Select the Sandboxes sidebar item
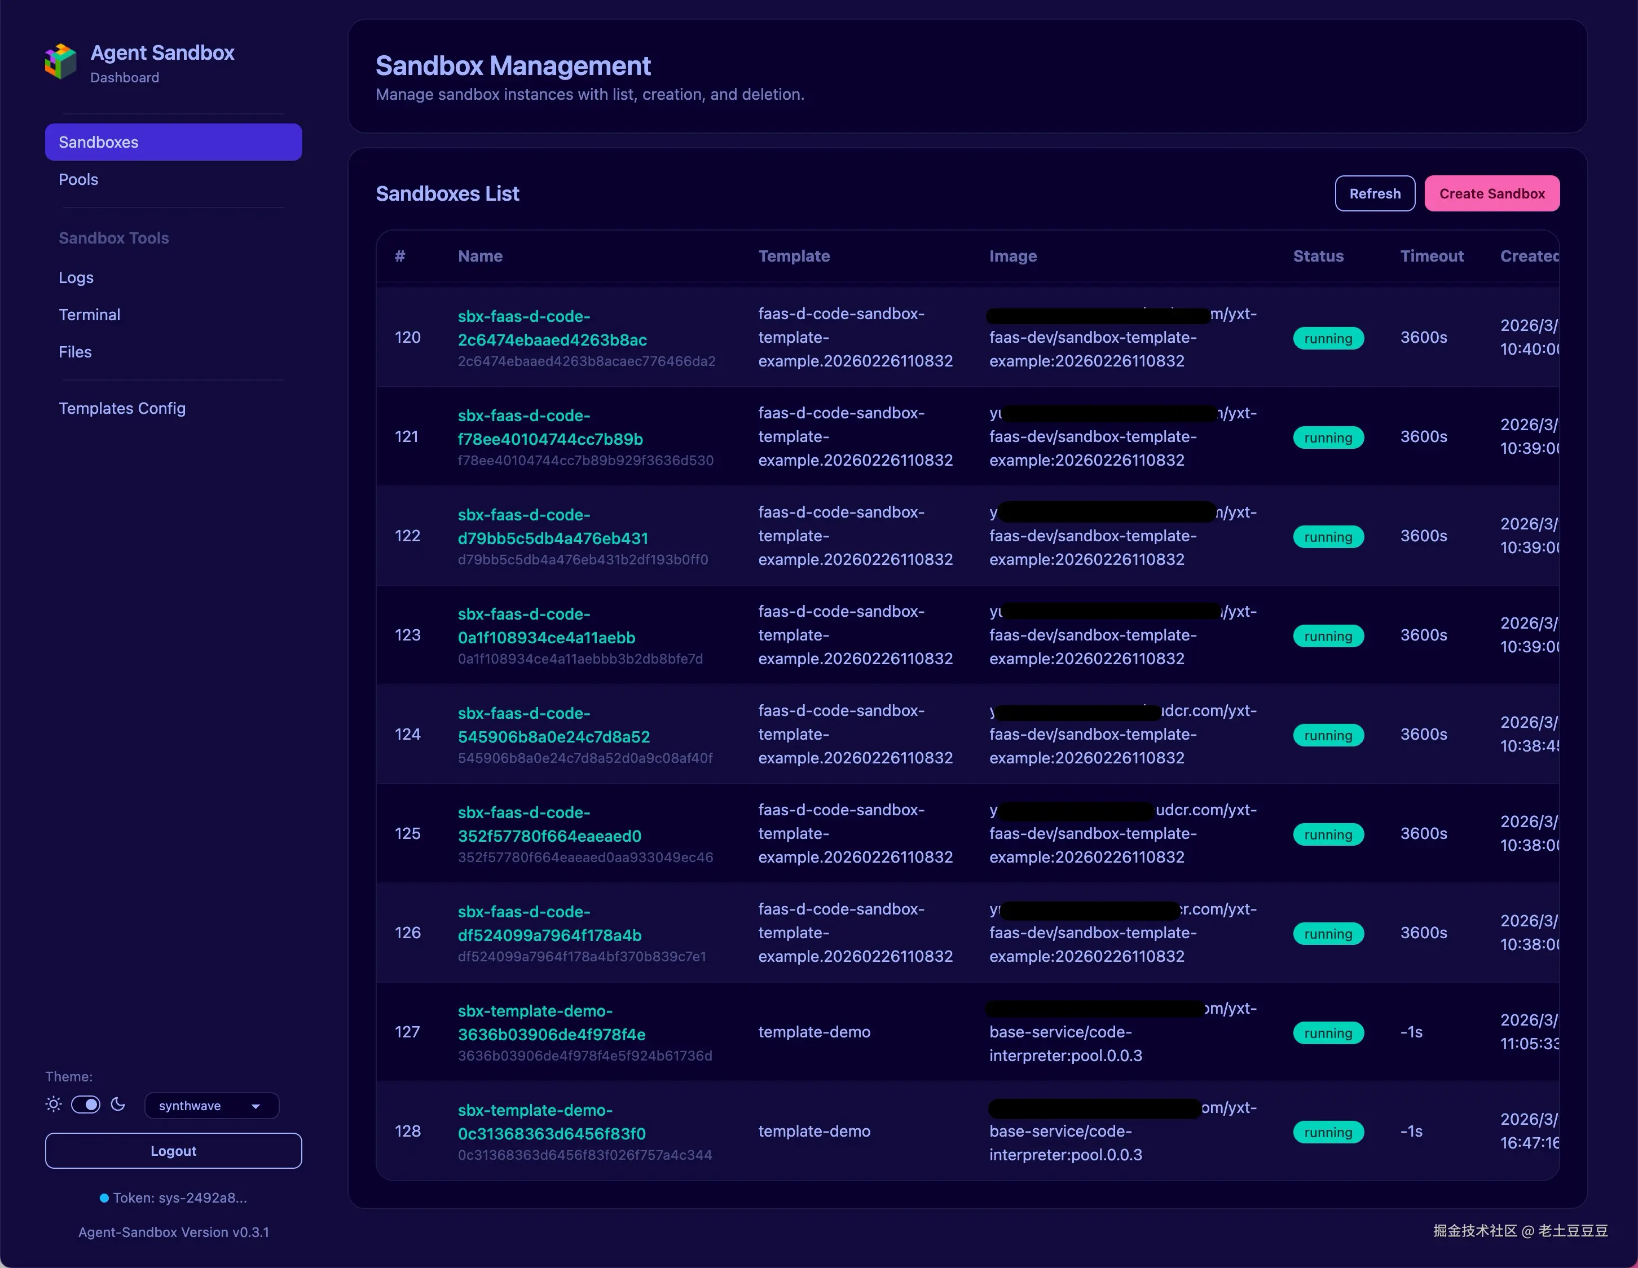The height and width of the screenshot is (1268, 1638). 173,142
